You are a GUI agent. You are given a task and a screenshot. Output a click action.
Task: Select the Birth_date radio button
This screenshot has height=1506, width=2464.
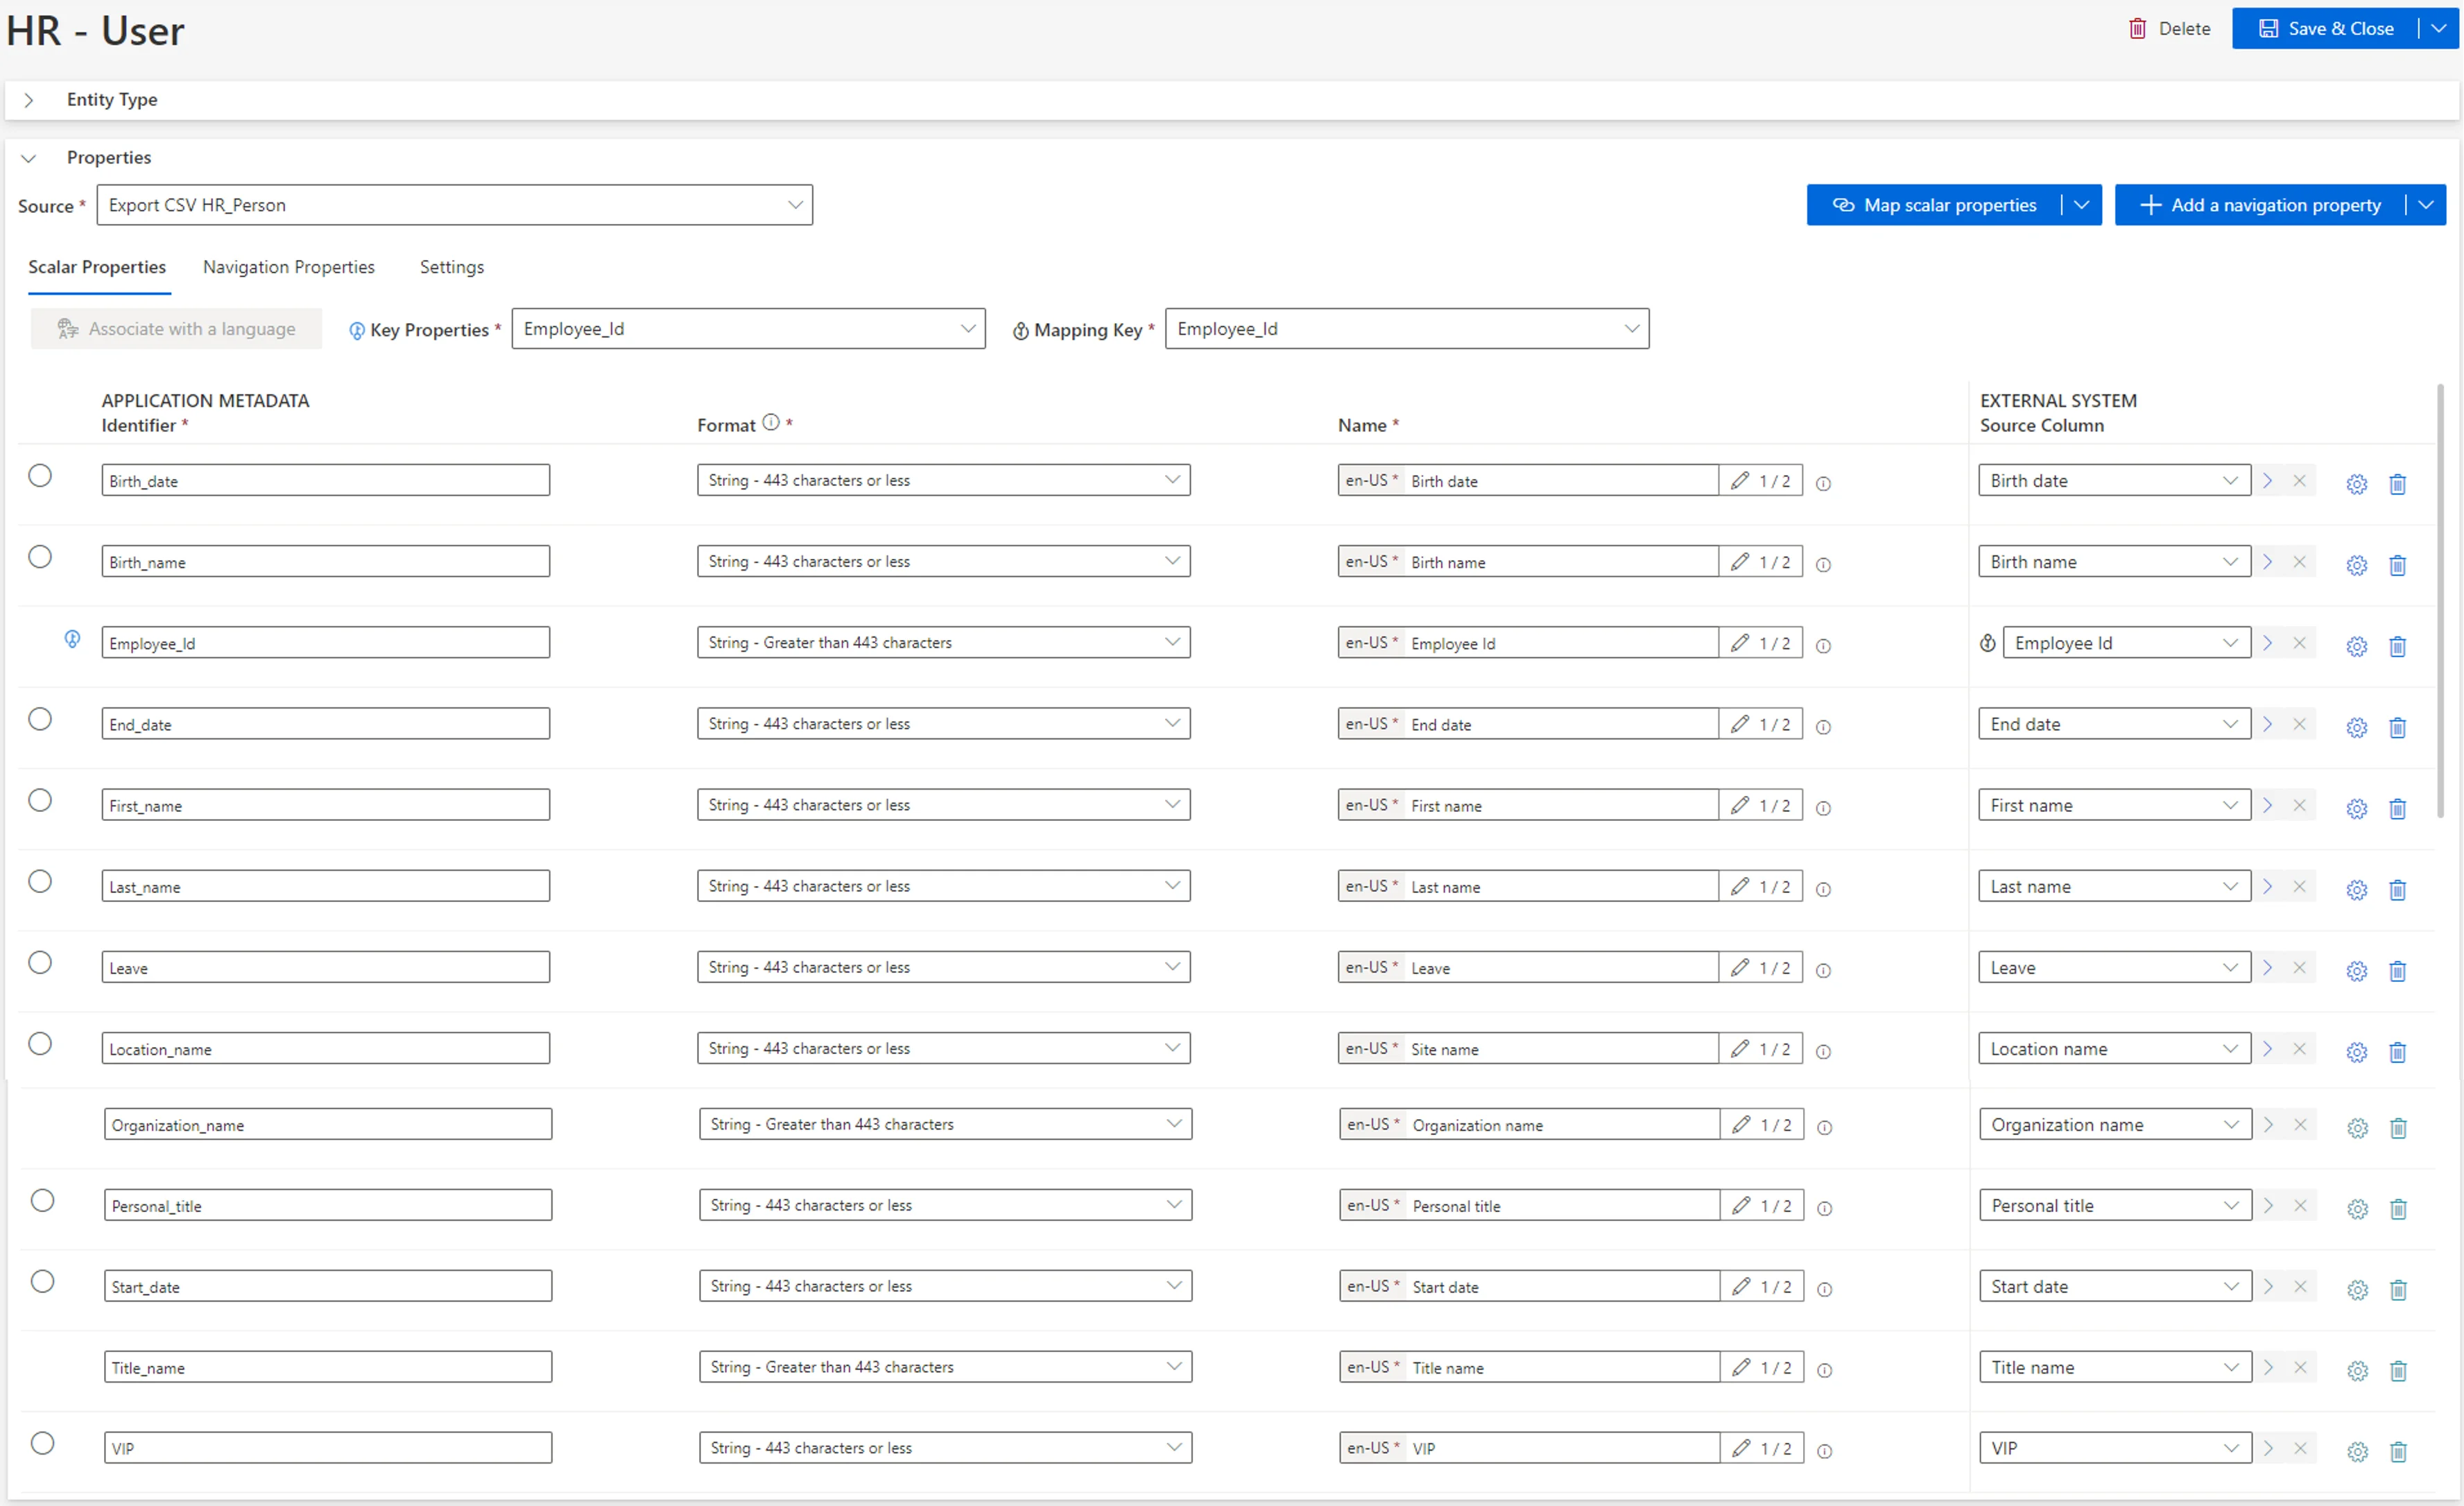pos(40,475)
